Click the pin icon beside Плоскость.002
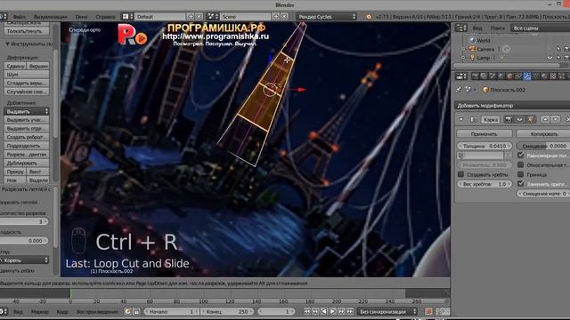 (460, 89)
